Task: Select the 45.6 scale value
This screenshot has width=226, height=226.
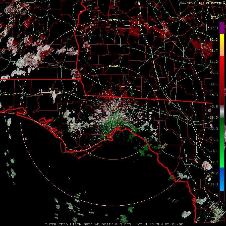Action: (x=214, y=73)
